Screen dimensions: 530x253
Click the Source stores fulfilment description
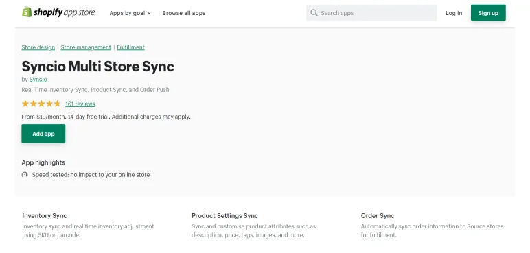432,230
